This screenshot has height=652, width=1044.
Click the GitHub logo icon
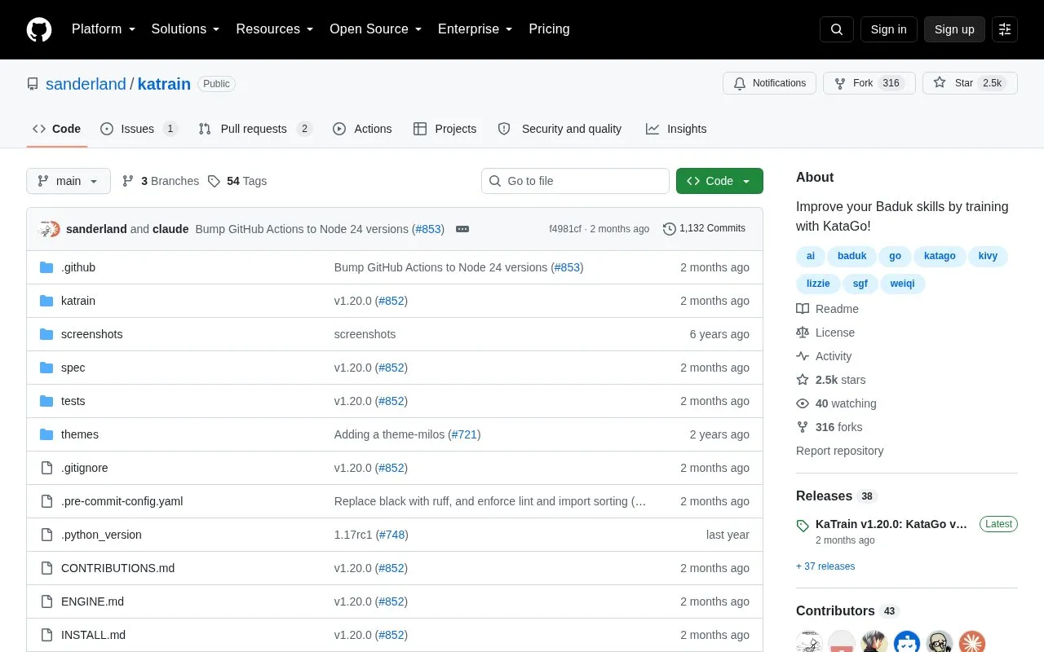(39, 29)
